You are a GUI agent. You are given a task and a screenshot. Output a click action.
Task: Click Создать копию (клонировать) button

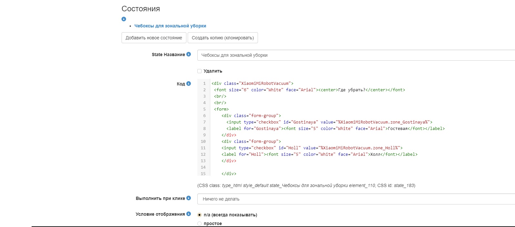click(223, 38)
